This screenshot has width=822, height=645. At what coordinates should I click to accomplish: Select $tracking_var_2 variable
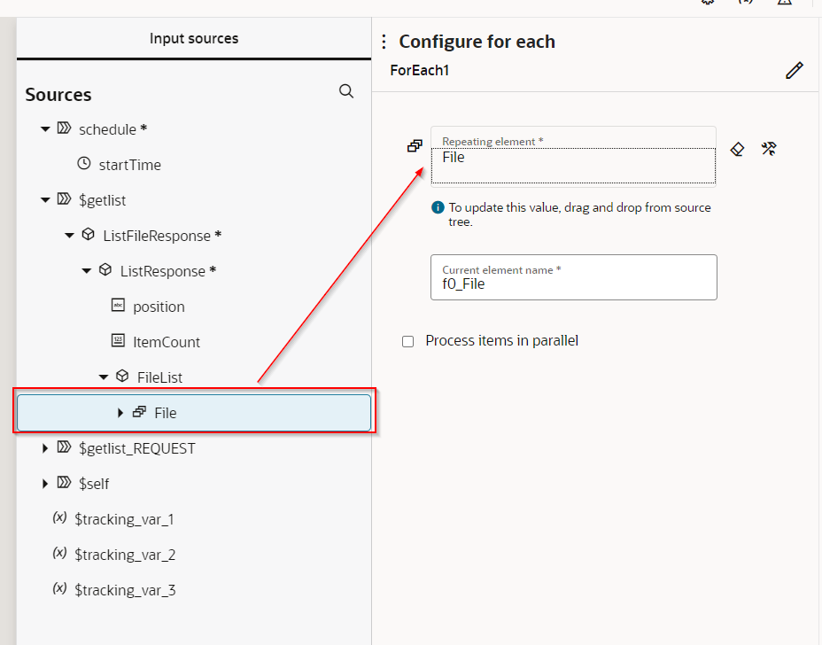125,555
